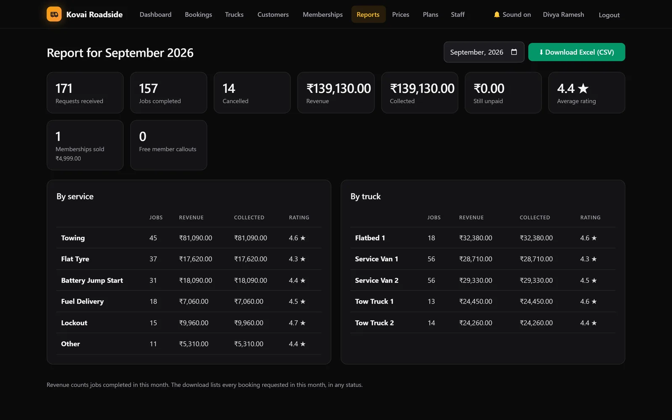Open the Plans page
Viewport: 672px width, 420px height.
pyautogui.click(x=430, y=14)
